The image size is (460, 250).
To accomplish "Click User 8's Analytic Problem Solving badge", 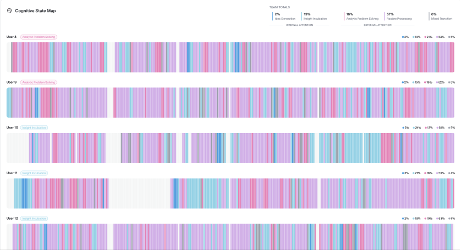I will [x=39, y=37].
